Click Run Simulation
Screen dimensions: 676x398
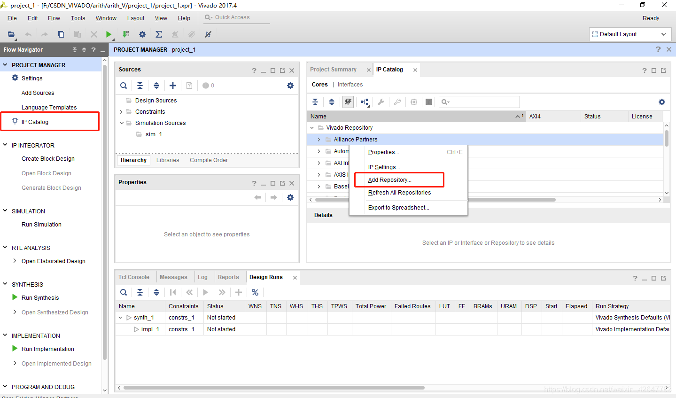(42, 225)
